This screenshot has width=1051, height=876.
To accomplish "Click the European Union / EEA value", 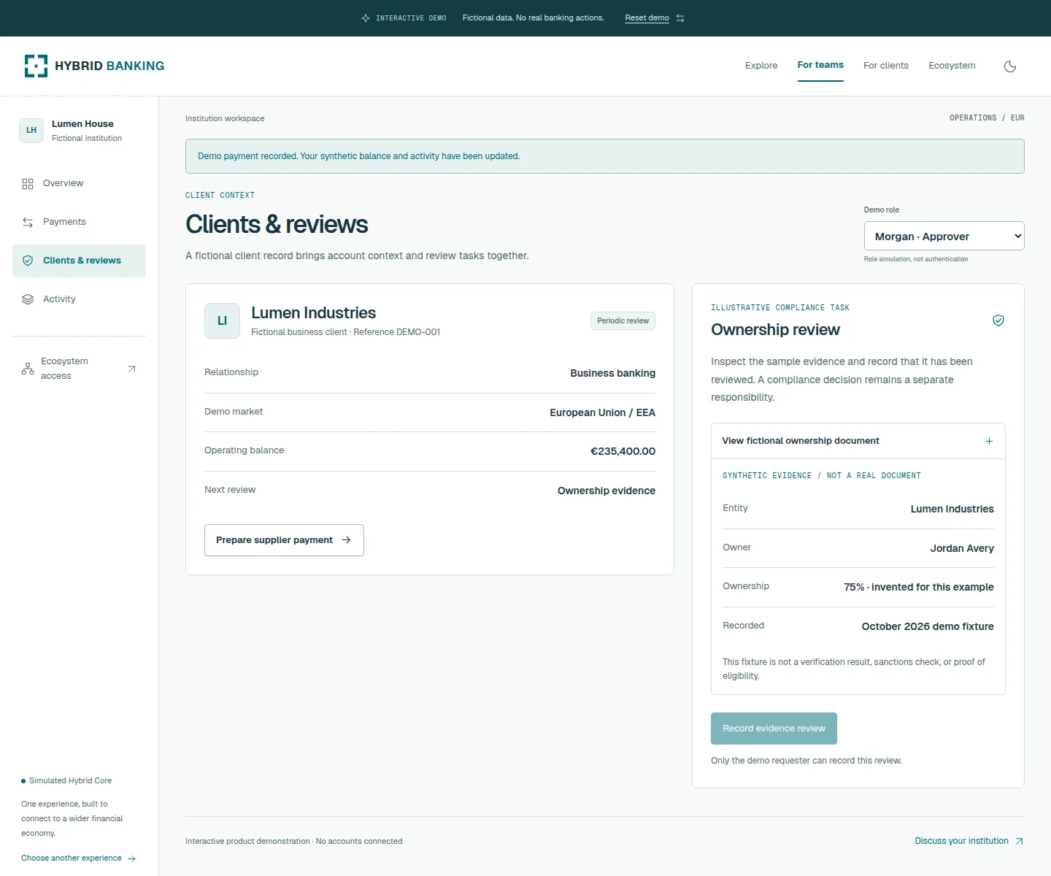I will click(x=602, y=412).
